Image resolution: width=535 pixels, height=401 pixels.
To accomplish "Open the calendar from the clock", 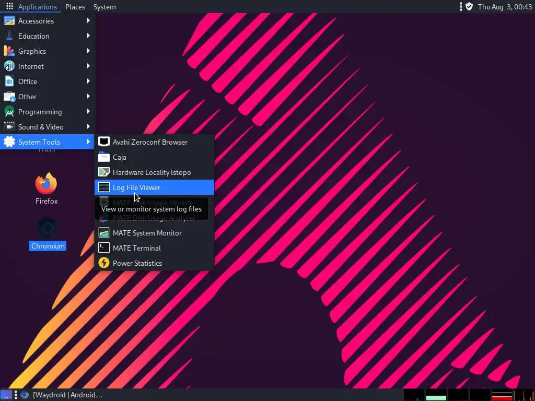I will [505, 7].
